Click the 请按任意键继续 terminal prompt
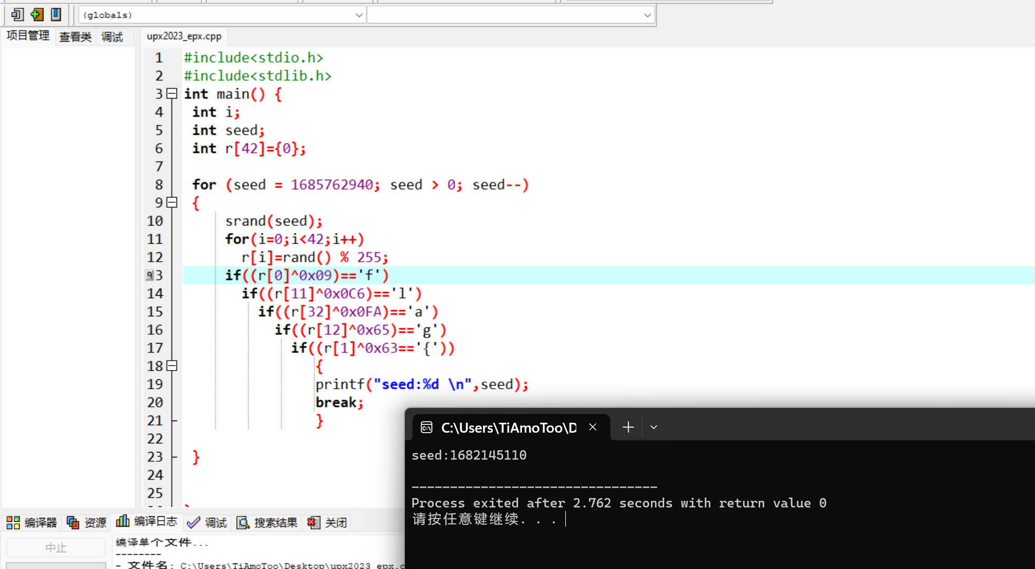 tap(485, 519)
